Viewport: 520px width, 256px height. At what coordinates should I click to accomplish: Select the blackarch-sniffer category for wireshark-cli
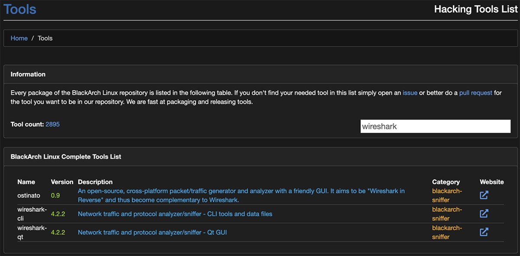tap(446, 214)
